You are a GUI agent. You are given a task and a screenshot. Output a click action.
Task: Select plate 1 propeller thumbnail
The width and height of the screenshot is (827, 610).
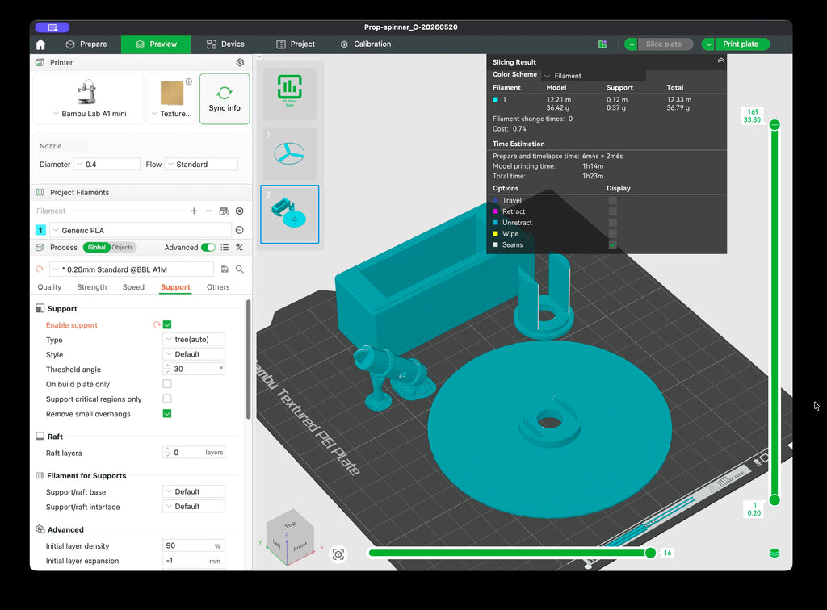[x=290, y=153]
